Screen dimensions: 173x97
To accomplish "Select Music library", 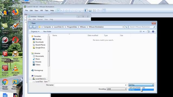I will point(36,59).
